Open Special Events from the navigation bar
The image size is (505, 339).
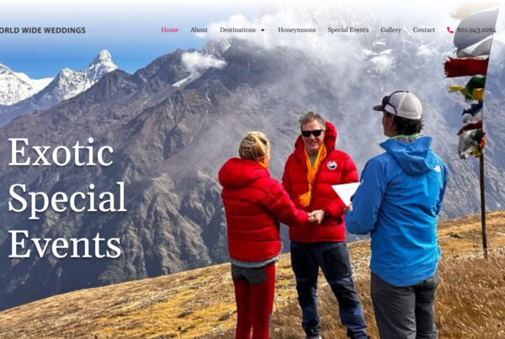coord(348,30)
